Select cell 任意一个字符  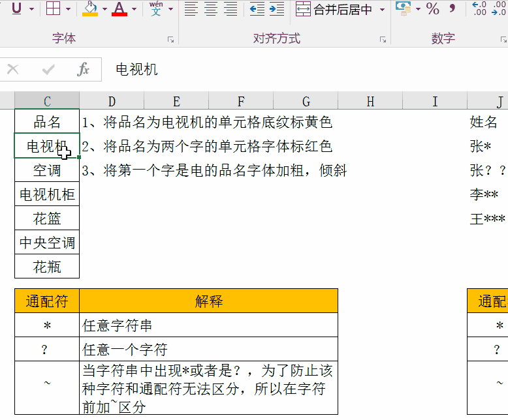click(x=209, y=349)
